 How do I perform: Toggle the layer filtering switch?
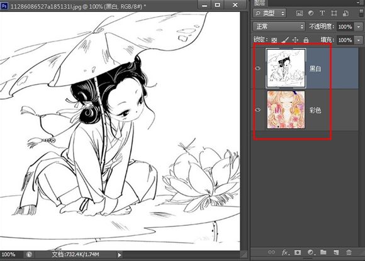coord(361,13)
